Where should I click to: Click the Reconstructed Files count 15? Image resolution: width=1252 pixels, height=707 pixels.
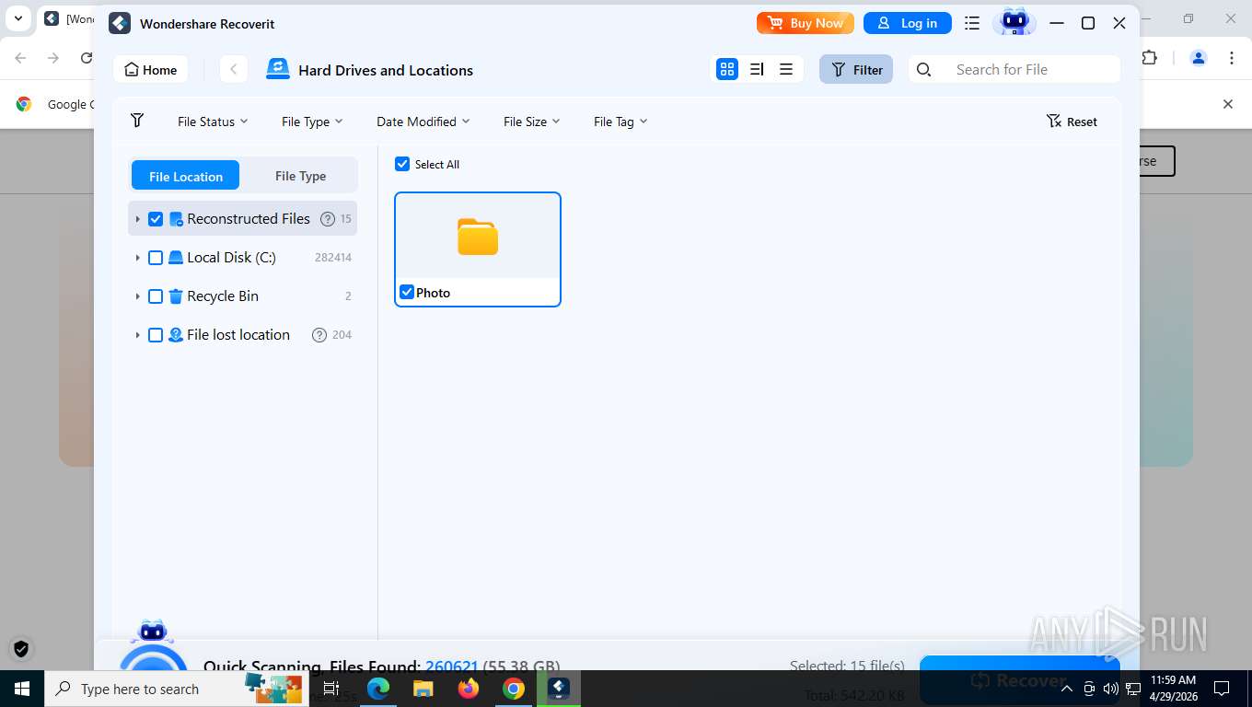pos(346,219)
